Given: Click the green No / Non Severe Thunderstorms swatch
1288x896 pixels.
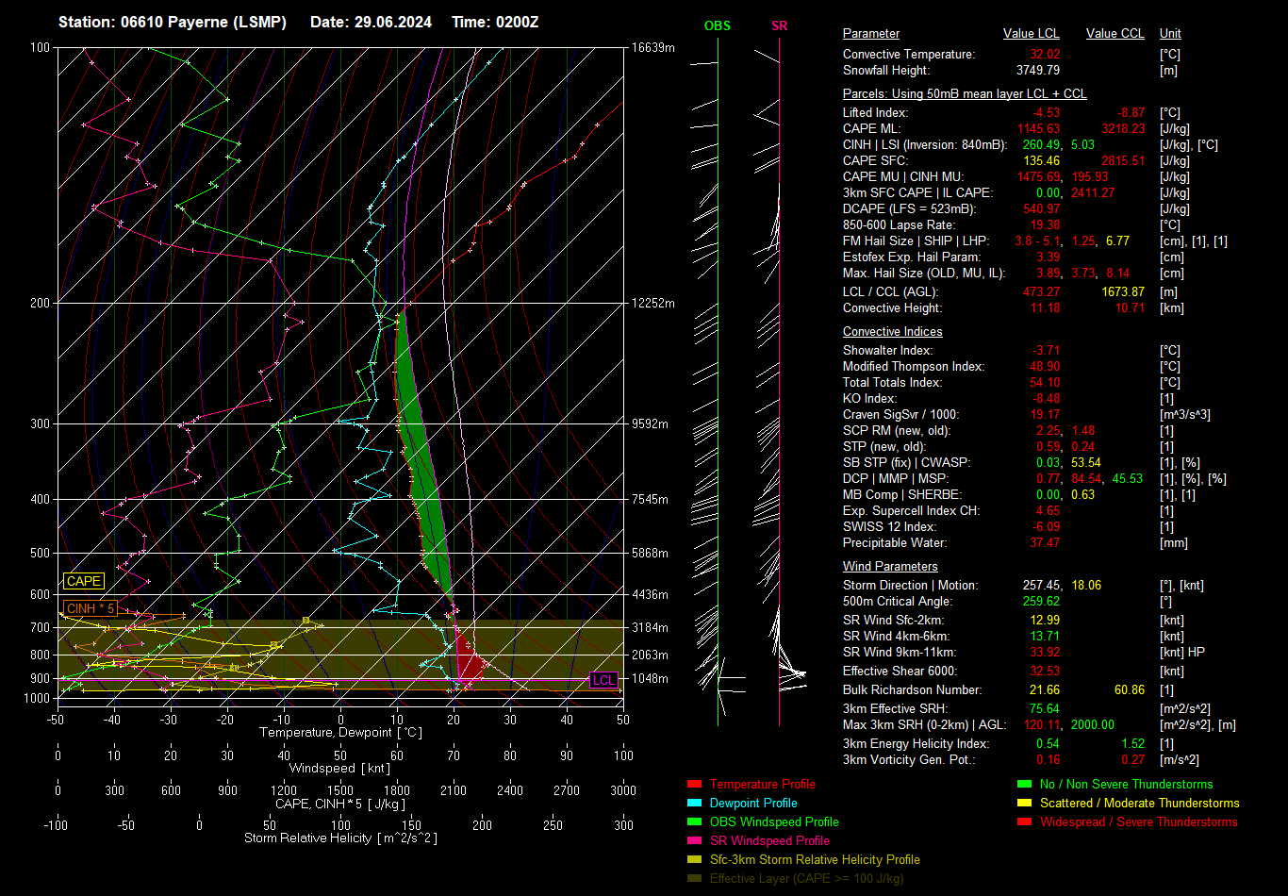Looking at the screenshot, I should coord(1024,785).
